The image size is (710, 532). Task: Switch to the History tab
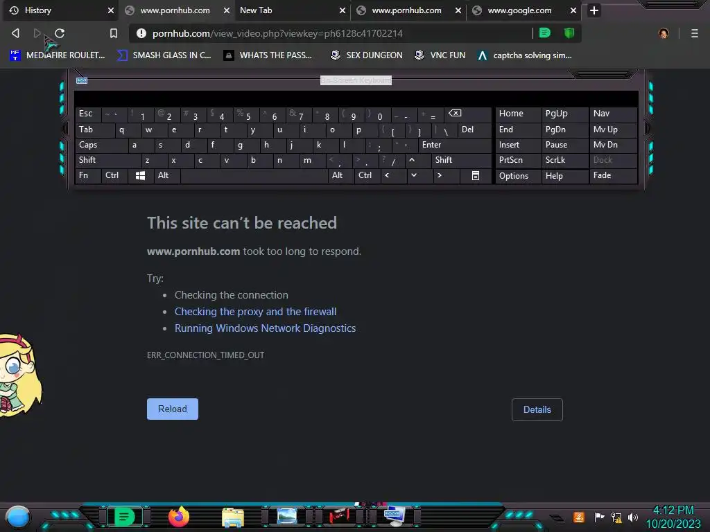pos(60,10)
